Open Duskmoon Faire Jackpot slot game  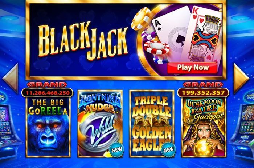204,127
